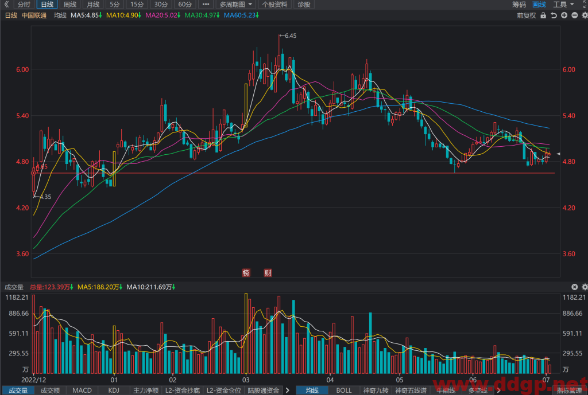
Task: Select the MACD sub-indicator tab
Action: click(82, 390)
